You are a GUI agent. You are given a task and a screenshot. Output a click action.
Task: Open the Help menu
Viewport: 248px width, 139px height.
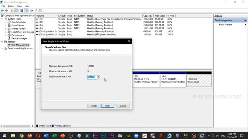pos(27,6)
